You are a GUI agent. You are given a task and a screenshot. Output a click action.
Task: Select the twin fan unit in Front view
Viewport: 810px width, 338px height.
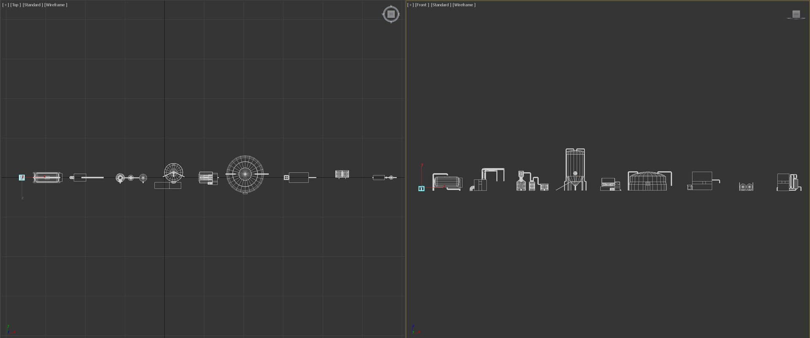point(746,186)
